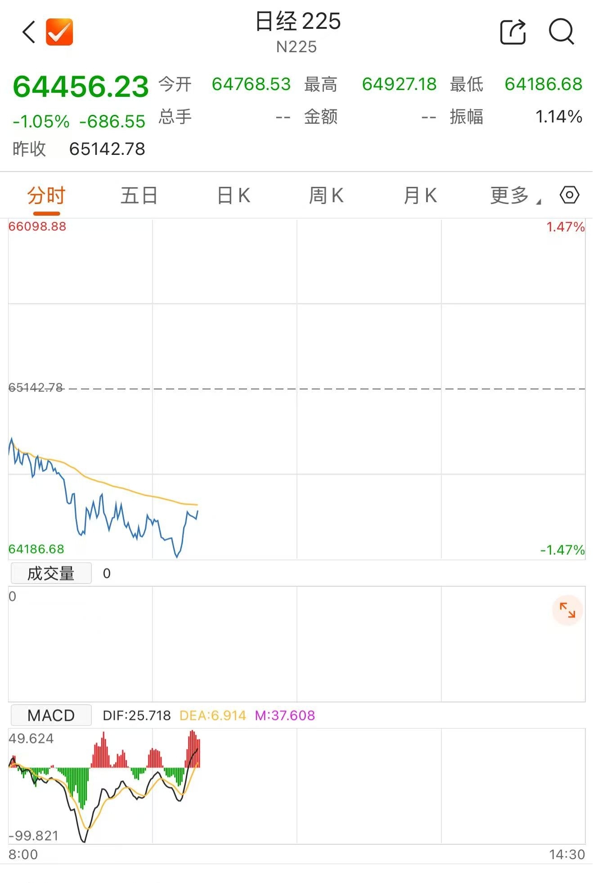Click the current price 64456.23
593x883 pixels.
tap(81, 86)
